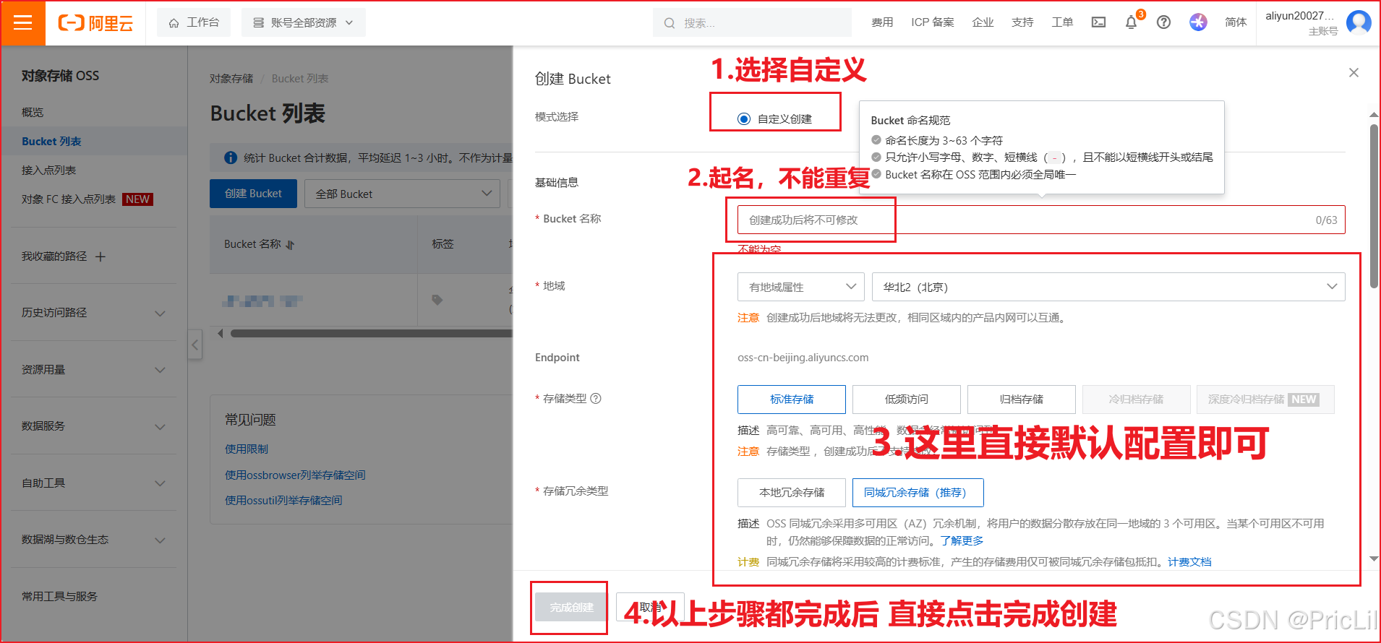Open the 全部 Bucket dropdown

pos(402,194)
